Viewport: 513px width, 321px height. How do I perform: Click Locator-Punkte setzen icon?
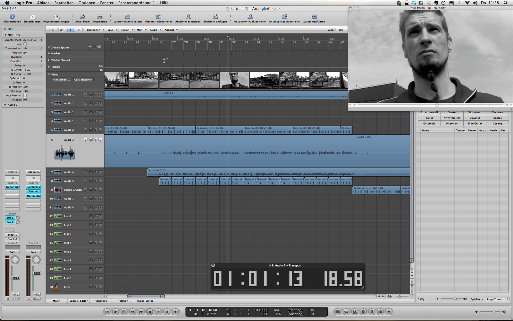pos(128,17)
